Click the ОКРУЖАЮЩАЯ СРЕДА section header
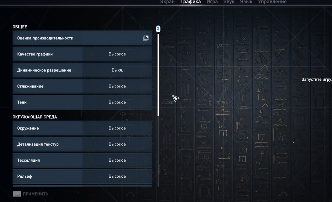332x202 pixels. (x=35, y=117)
